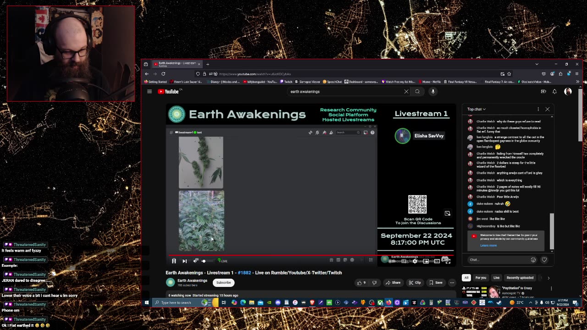Open the YouTube guide hamburger menu

point(150,92)
